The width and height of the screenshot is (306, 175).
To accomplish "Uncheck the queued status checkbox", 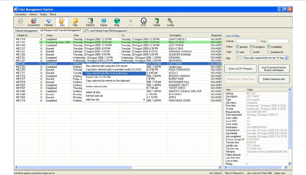I will point(238,47).
